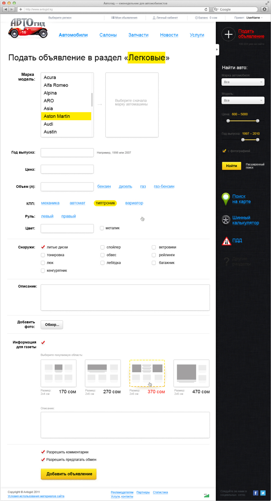
Task: Click the right handle of the Цена slider
Action: click(257, 121)
